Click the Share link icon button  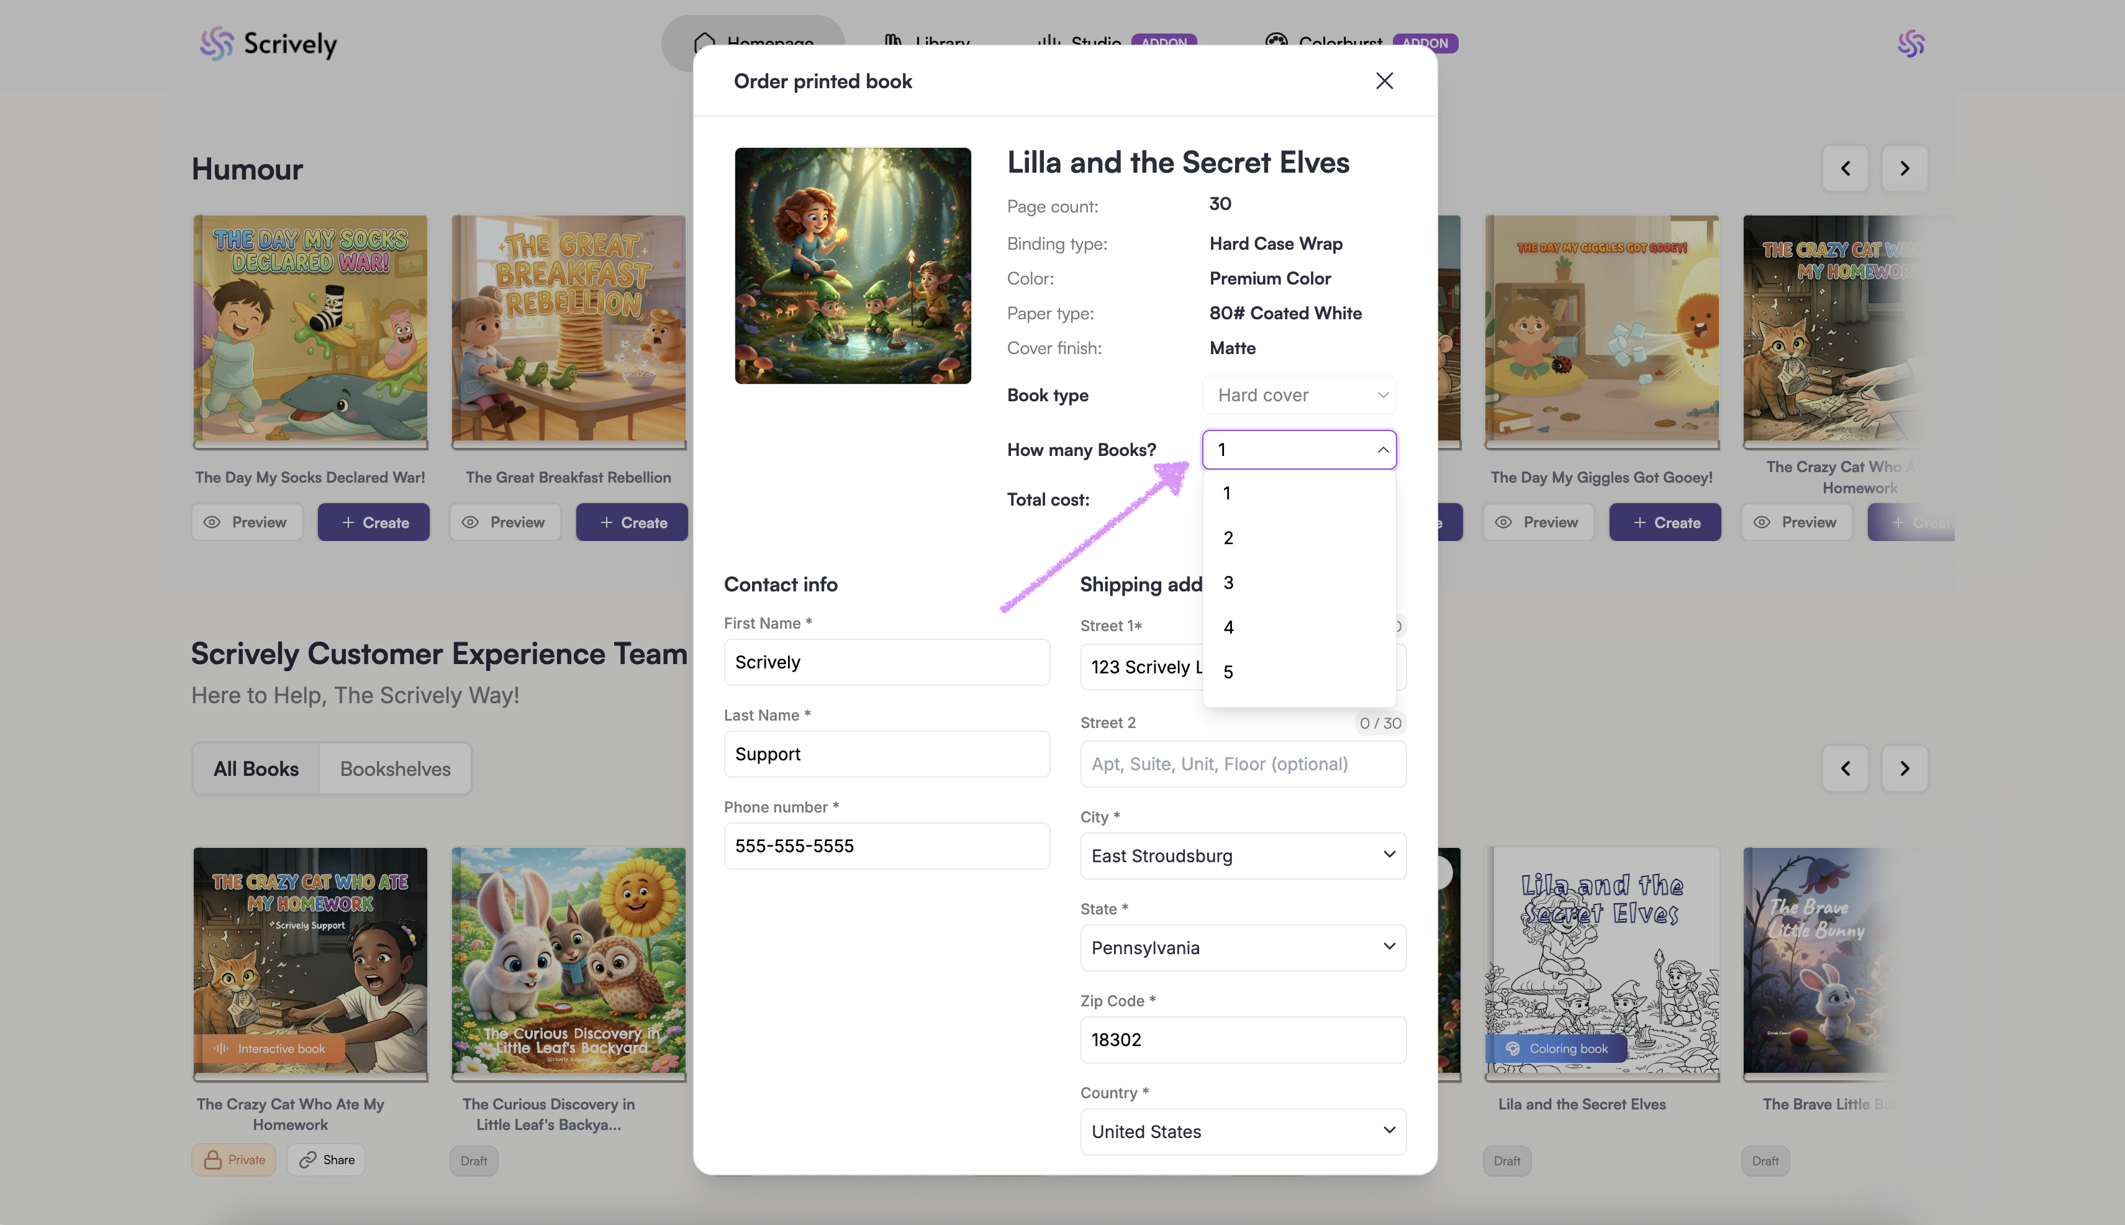pos(326,1159)
